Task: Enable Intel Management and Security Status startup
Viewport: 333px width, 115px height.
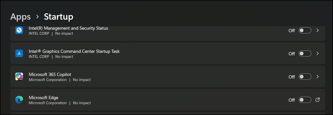Action: pyautogui.click(x=305, y=30)
